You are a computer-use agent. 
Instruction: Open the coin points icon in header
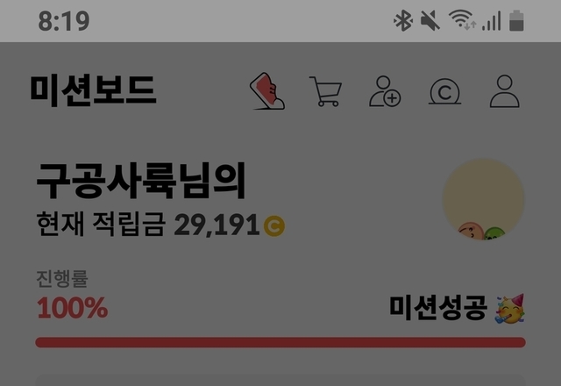(444, 91)
